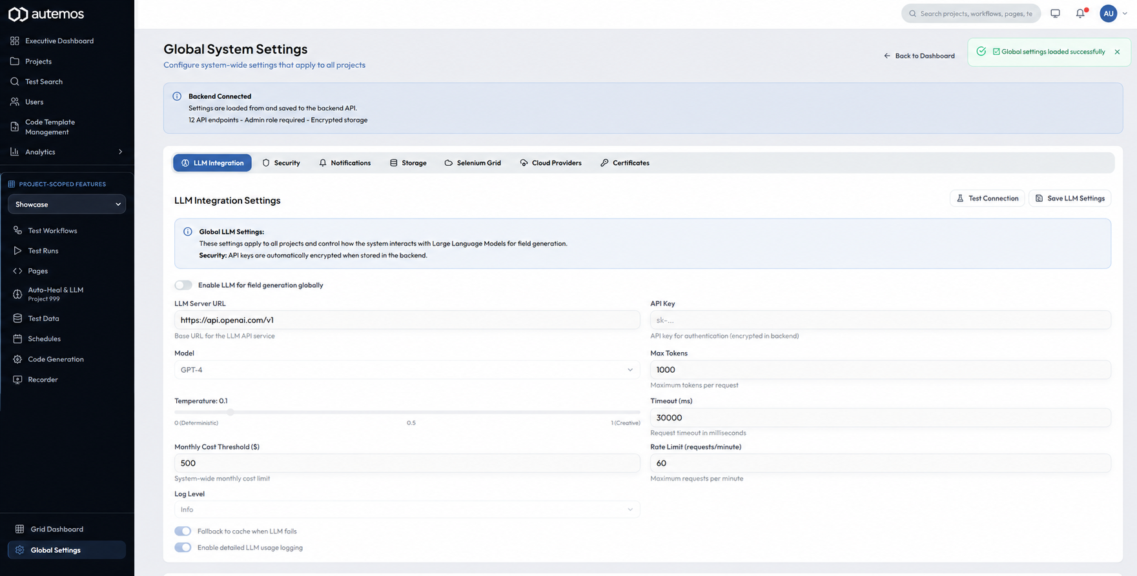Open the Model GPT-4 dropdown
The height and width of the screenshot is (576, 1137).
[407, 370]
